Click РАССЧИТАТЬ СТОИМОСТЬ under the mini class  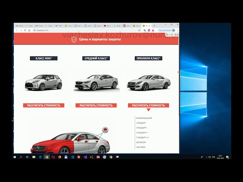click(44, 105)
